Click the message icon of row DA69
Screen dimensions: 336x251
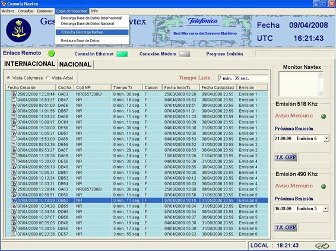pos(14,155)
